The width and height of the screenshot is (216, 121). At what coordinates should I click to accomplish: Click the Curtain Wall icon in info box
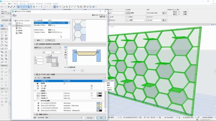click(x=148, y=13)
